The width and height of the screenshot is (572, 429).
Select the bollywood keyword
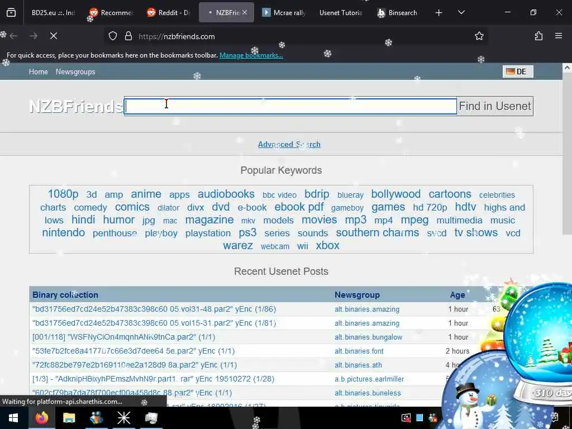pyautogui.click(x=396, y=194)
